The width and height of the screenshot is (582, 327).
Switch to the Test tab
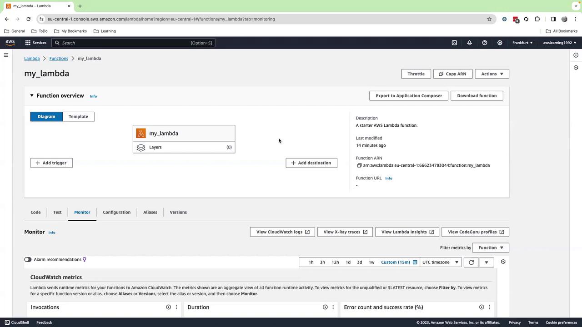pos(57,212)
